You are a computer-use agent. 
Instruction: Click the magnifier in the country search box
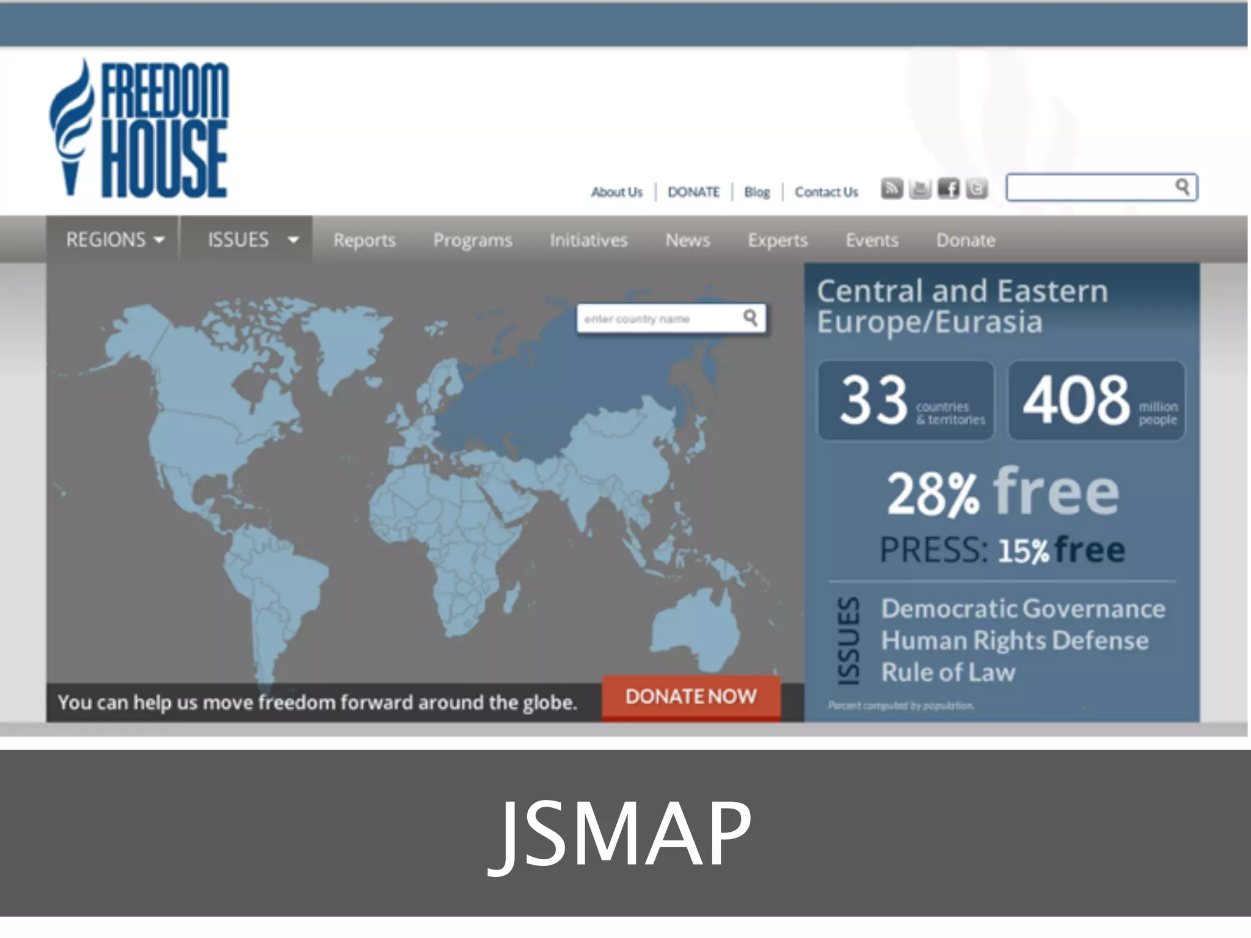(x=750, y=318)
